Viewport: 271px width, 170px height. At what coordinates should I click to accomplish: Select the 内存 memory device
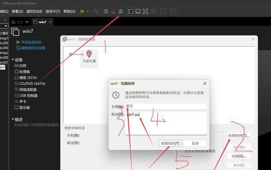pyautogui.click(x=20, y=66)
